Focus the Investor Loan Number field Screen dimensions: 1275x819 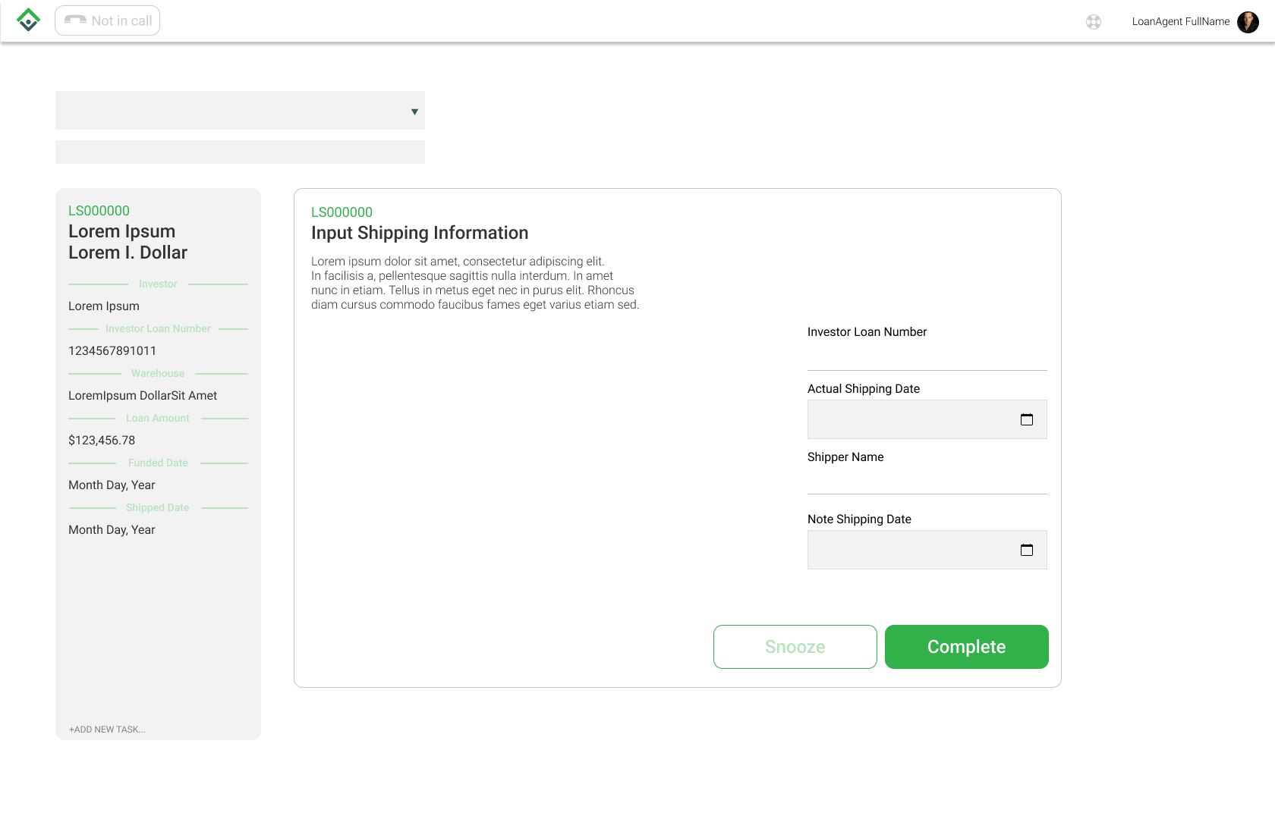tap(927, 356)
